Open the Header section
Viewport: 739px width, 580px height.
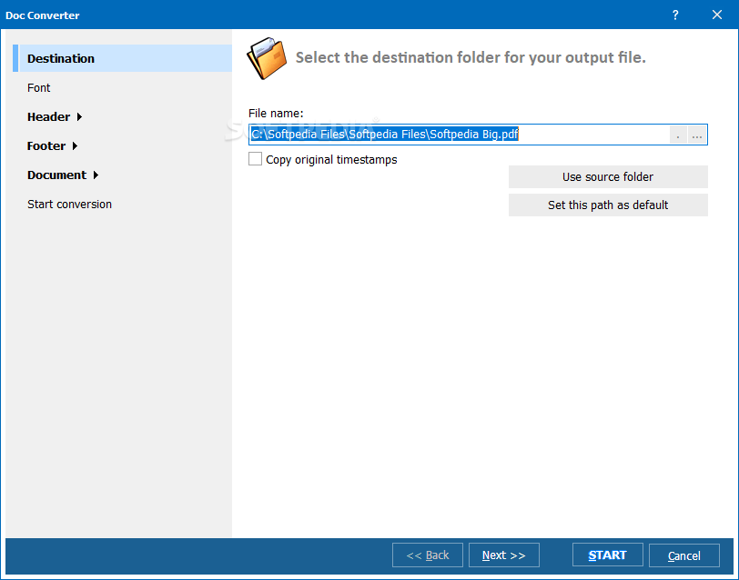(x=48, y=116)
